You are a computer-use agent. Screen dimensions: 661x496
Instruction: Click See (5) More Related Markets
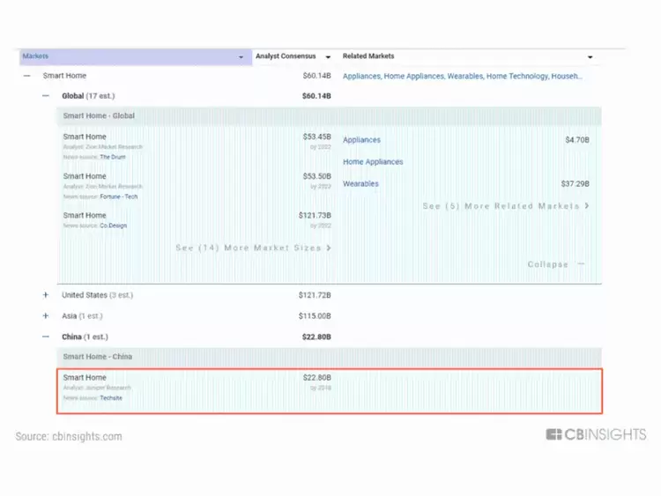(x=505, y=206)
